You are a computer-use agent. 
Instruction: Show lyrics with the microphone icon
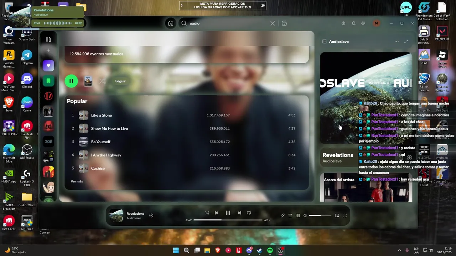point(283,215)
